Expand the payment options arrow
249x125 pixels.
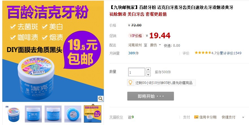click(243, 117)
